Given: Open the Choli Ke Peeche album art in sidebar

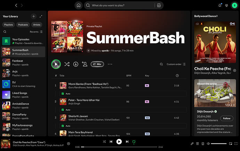Looking at the screenshot, I should tap(215, 42).
